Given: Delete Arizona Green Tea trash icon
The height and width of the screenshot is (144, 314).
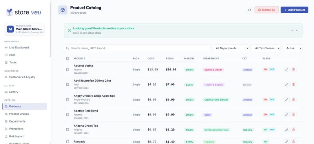Looking at the screenshot, I should 293,130.
